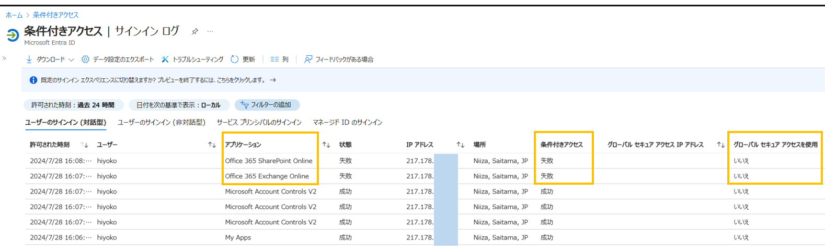
Task: Click 成功 status in My Apps row
Action: 345,237
